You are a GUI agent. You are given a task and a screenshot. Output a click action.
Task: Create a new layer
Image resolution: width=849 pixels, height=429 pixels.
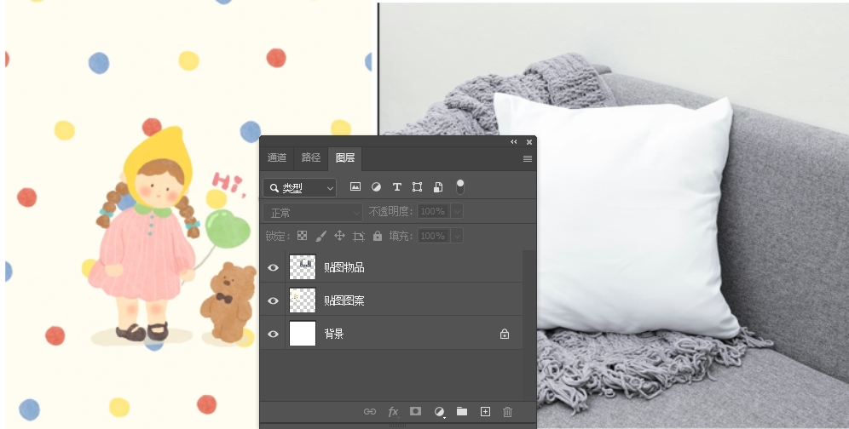485,412
